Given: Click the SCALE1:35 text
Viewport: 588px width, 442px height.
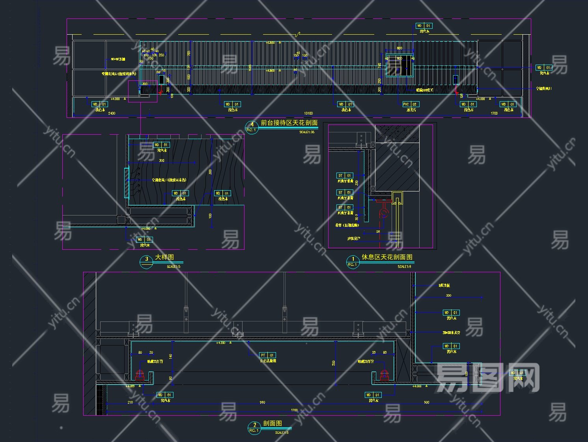Looking at the screenshot, I should coord(307,132).
